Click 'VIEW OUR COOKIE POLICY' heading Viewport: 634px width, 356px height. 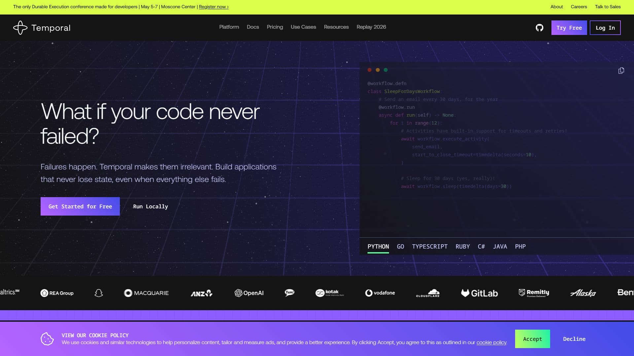(95, 335)
